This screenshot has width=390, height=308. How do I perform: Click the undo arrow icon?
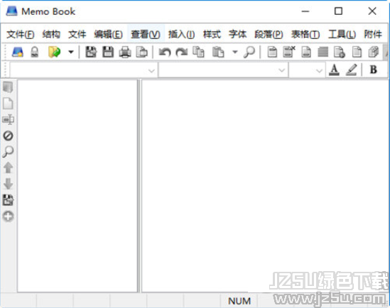pyautogui.click(x=165, y=53)
